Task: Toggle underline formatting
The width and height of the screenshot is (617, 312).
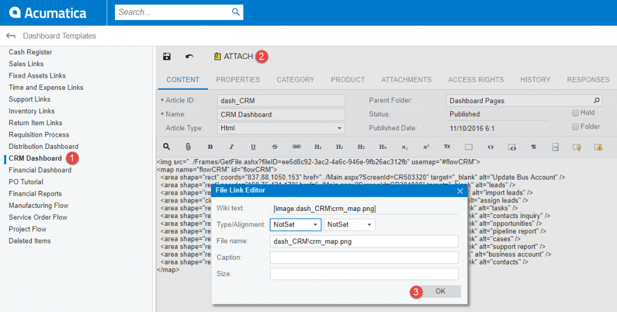Action: (x=253, y=147)
